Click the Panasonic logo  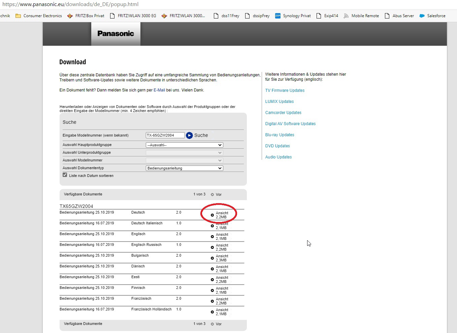pyautogui.click(x=116, y=34)
